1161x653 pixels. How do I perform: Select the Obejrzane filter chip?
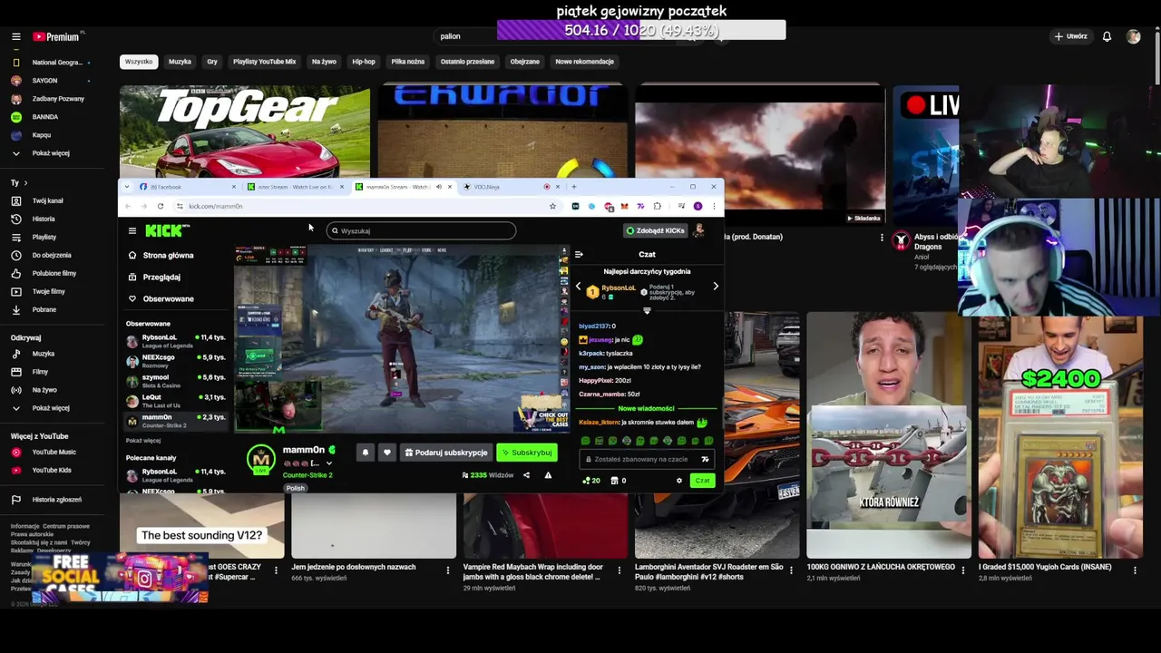point(524,62)
